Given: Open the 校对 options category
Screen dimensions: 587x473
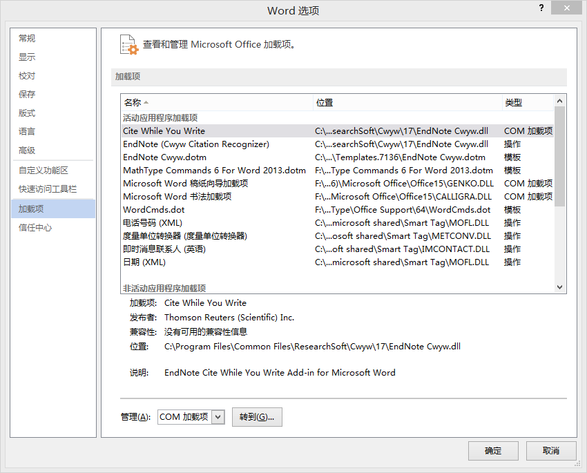Looking at the screenshot, I should point(52,75).
